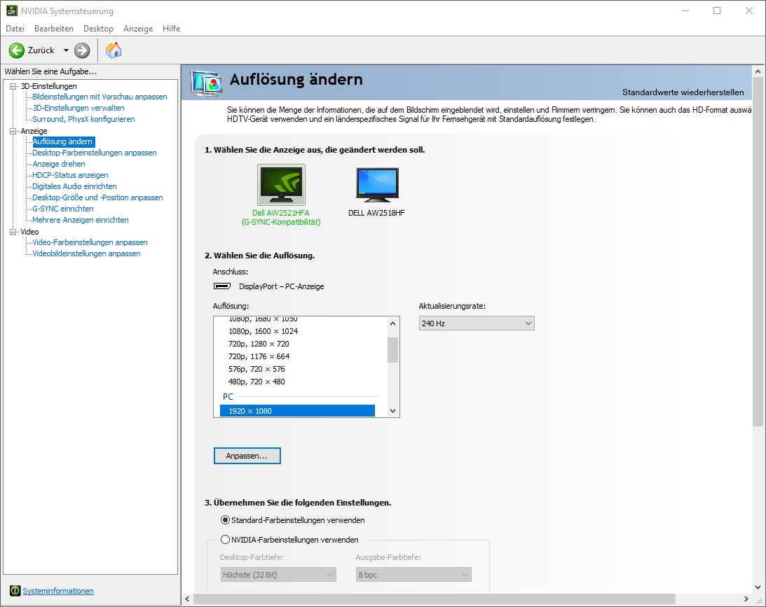Click the Systeminformationen icon

click(15, 591)
